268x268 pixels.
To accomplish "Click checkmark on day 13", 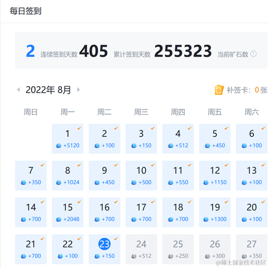I will tap(263, 165).
